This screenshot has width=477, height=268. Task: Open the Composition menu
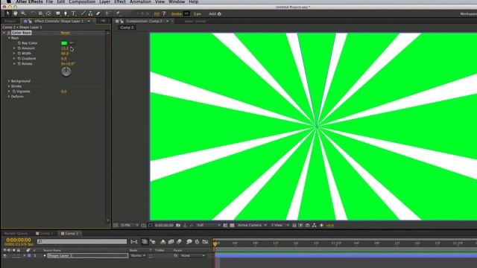coord(82,1)
